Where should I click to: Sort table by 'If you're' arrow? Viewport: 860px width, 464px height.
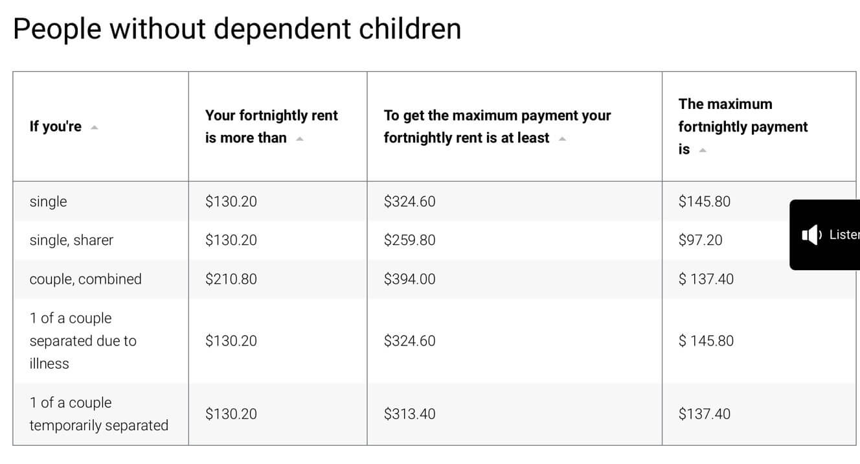(95, 127)
